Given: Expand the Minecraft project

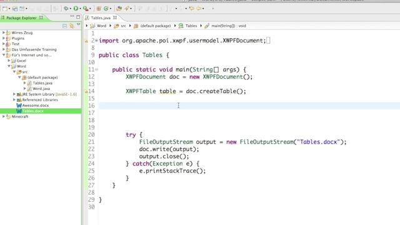Looking at the screenshot, I should point(4,117).
